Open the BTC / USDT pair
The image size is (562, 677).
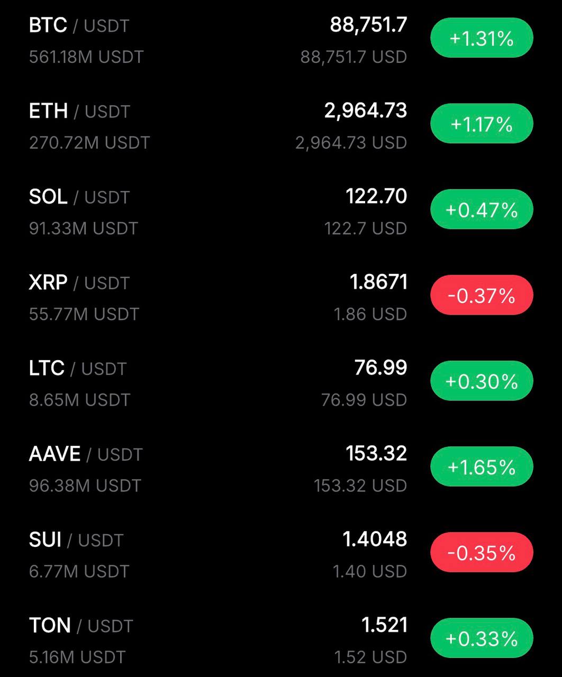pos(79,25)
